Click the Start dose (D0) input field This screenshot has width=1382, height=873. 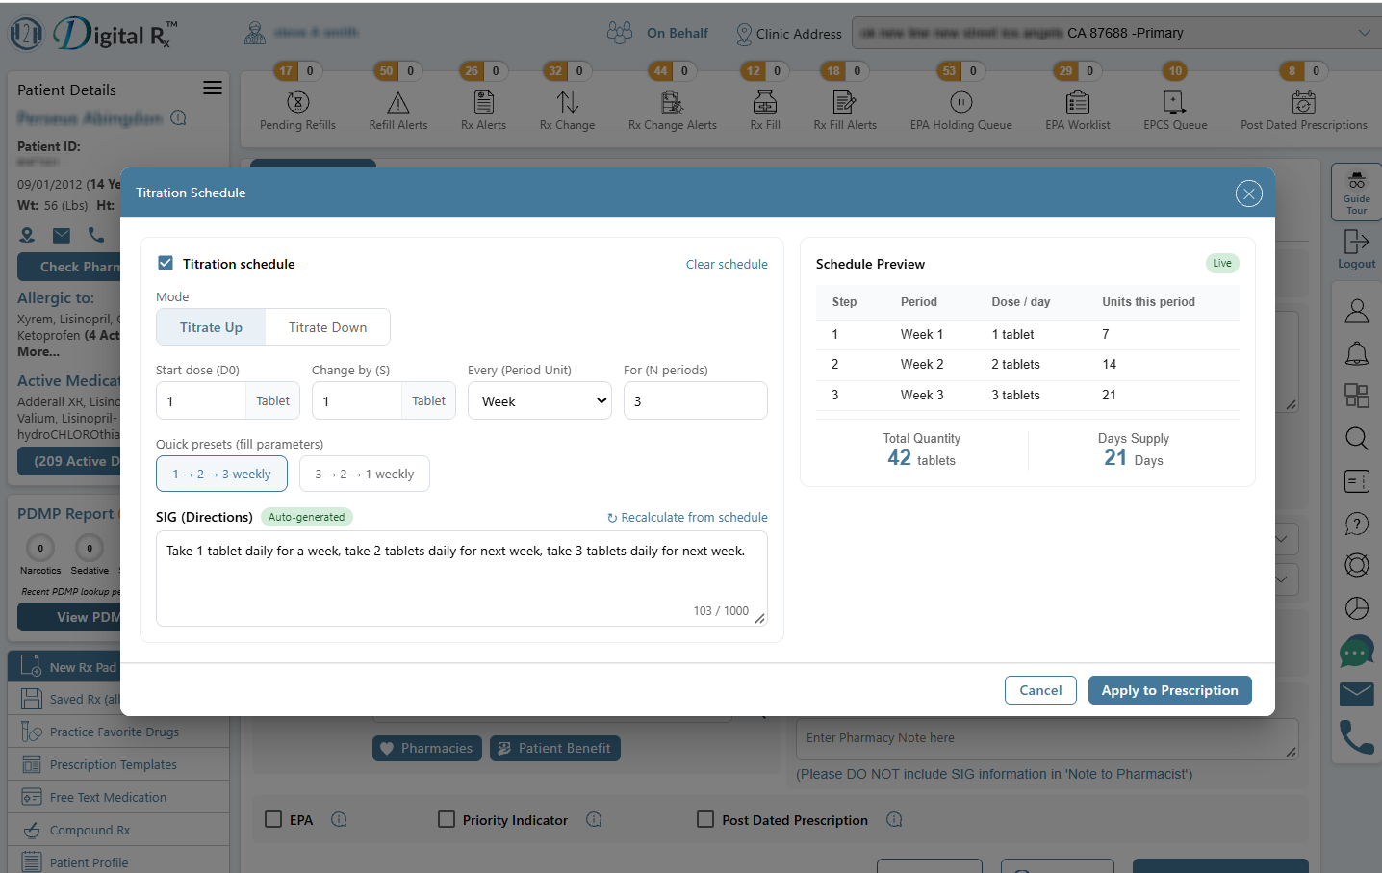click(x=201, y=400)
